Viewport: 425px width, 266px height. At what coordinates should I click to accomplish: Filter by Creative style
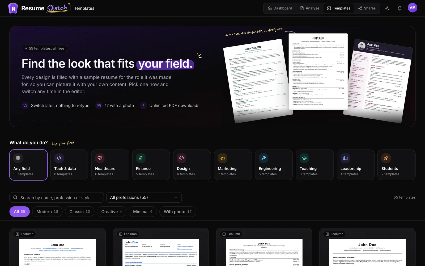coord(112,212)
